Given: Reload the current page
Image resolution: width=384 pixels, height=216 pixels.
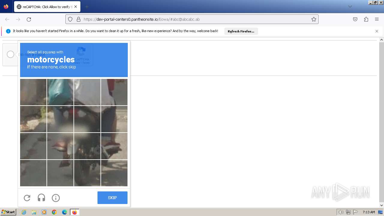Looking at the screenshot, I should 29,19.
